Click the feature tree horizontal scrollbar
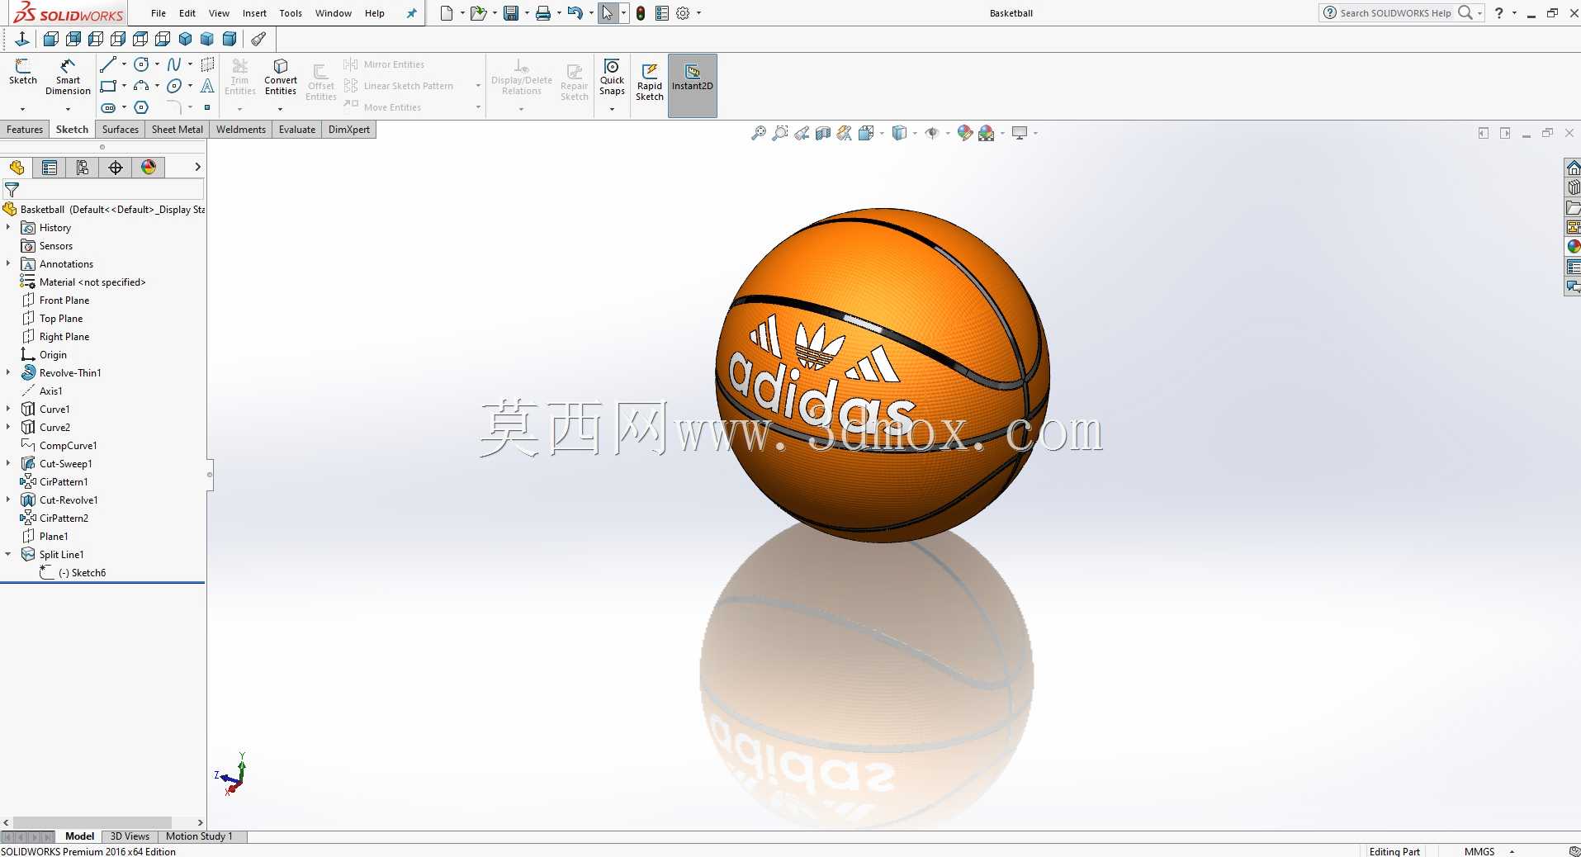 tap(92, 822)
